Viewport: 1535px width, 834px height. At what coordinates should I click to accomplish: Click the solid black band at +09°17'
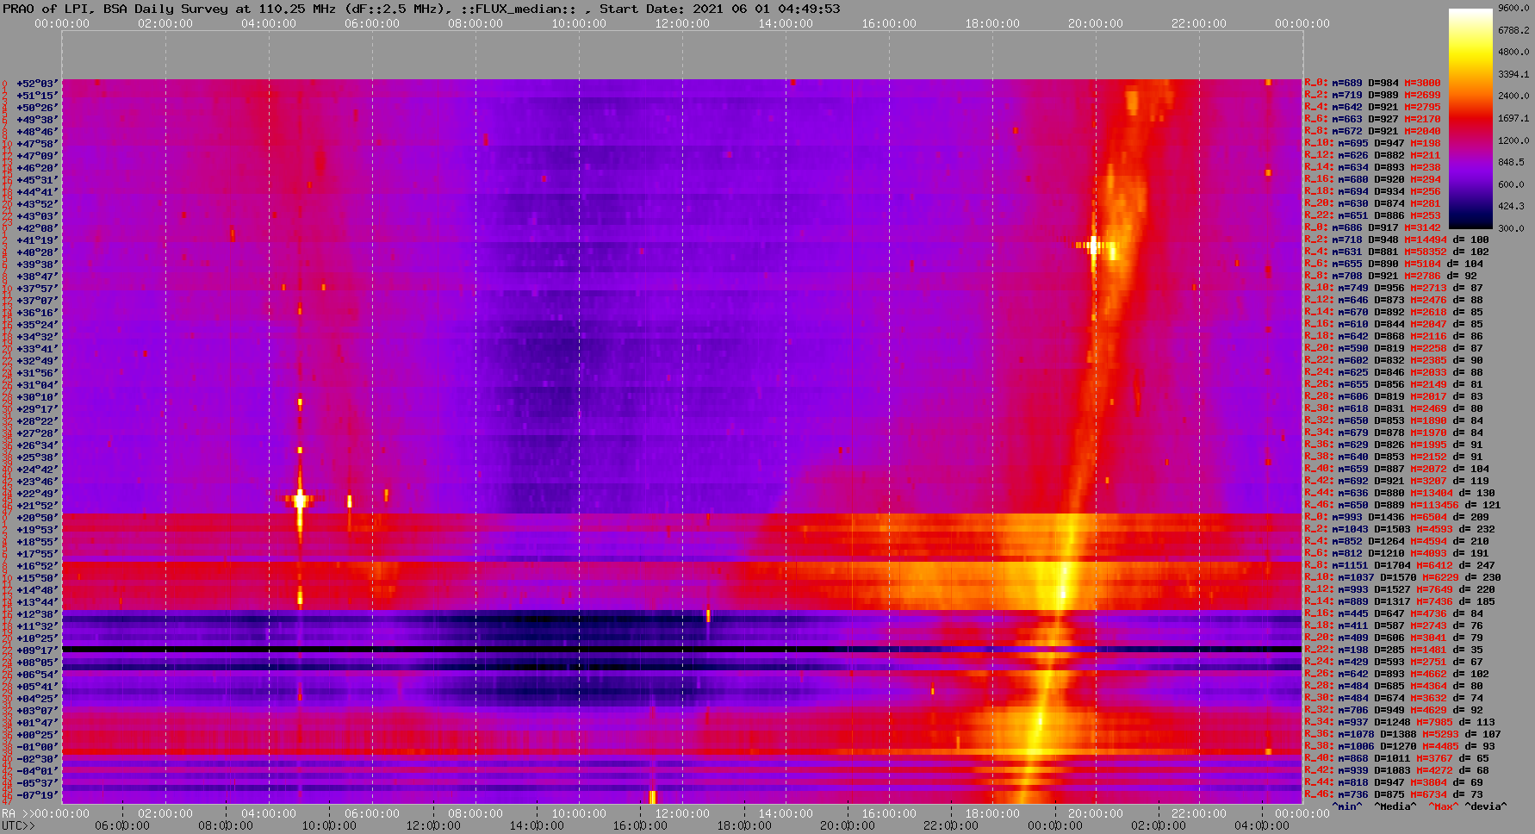(681, 649)
